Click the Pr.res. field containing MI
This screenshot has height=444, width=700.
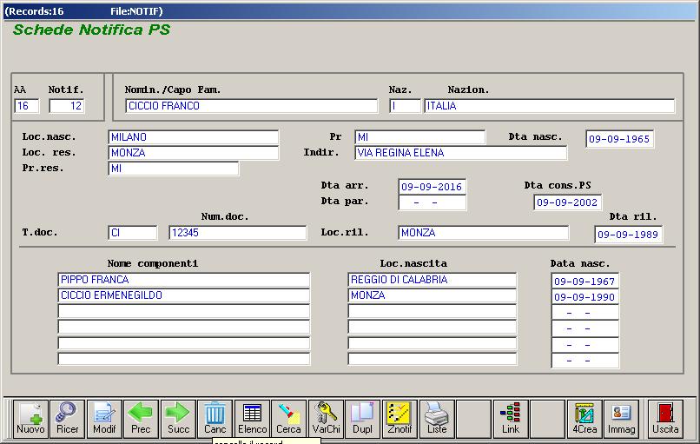tap(174, 169)
